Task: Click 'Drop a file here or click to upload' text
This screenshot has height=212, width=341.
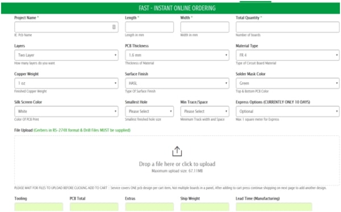Action: [x=177, y=164]
